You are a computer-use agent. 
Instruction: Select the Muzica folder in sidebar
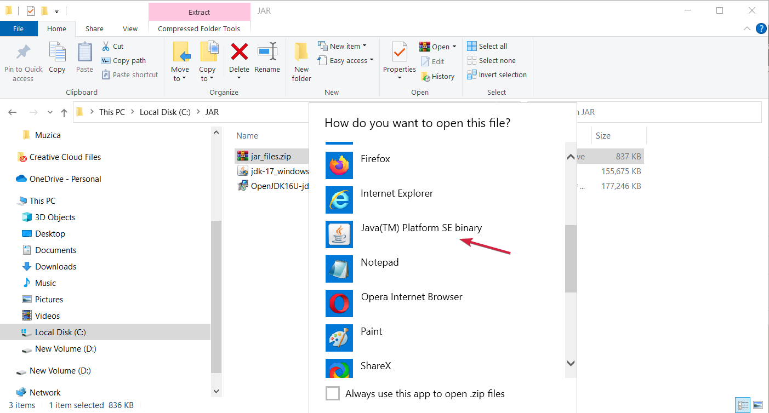coord(41,135)
